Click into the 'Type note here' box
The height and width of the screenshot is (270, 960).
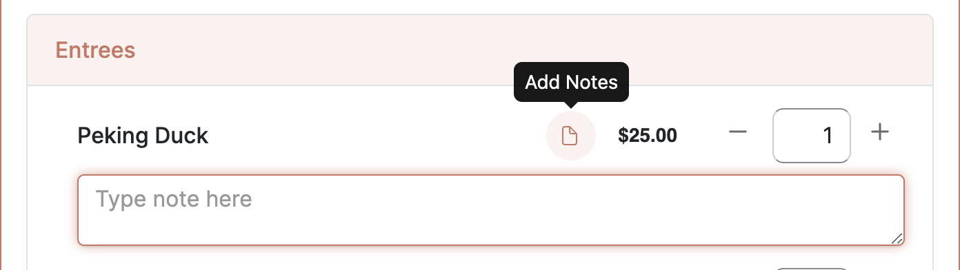point(491,210)
